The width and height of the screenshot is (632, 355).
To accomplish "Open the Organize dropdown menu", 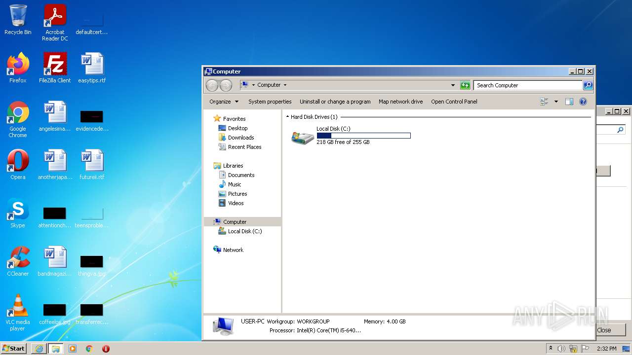I will tap(224, 102).
